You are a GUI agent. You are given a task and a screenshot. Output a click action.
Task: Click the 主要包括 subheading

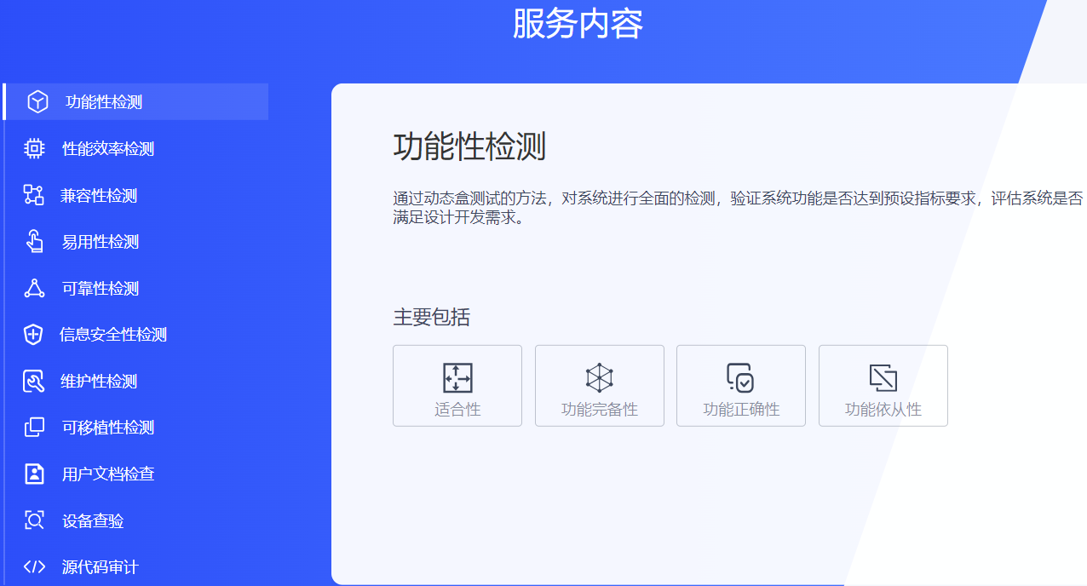431,318
